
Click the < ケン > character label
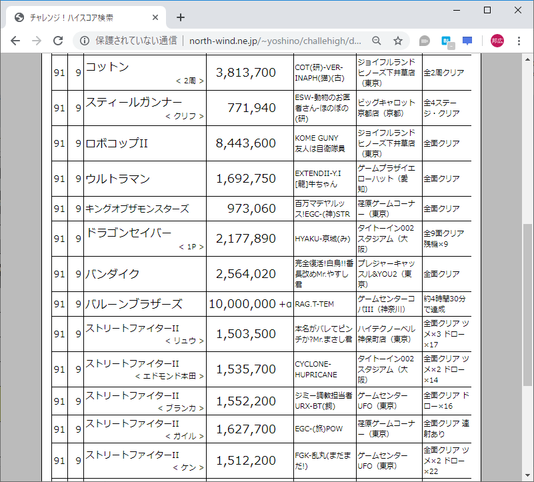click(x=188, y=468)
